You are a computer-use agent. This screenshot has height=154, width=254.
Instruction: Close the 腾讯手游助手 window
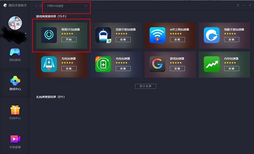click(x=250, y=5)
